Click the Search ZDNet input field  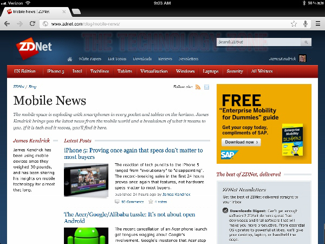(259, 42)
